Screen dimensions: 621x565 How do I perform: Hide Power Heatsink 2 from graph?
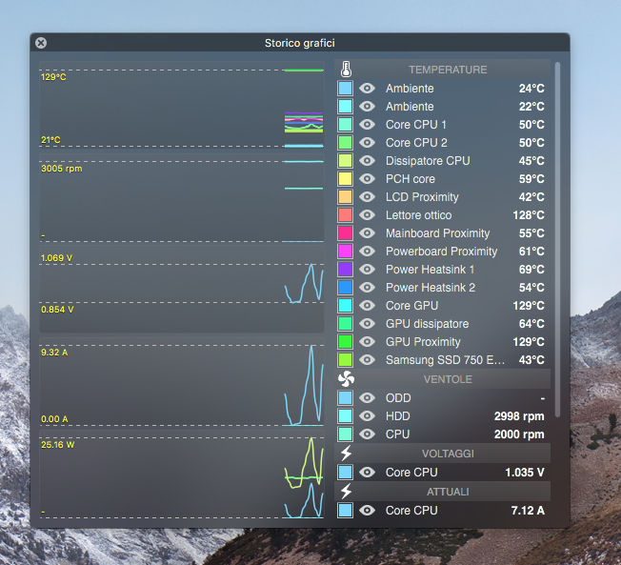367,287
